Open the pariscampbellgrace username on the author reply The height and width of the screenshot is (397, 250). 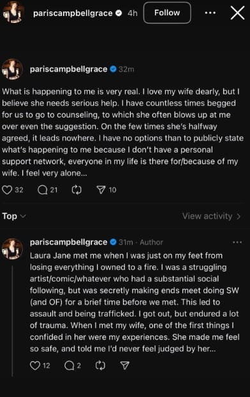tap(69, 242)
